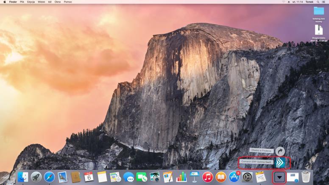Open Finder from the Dock

pos(23,177)
